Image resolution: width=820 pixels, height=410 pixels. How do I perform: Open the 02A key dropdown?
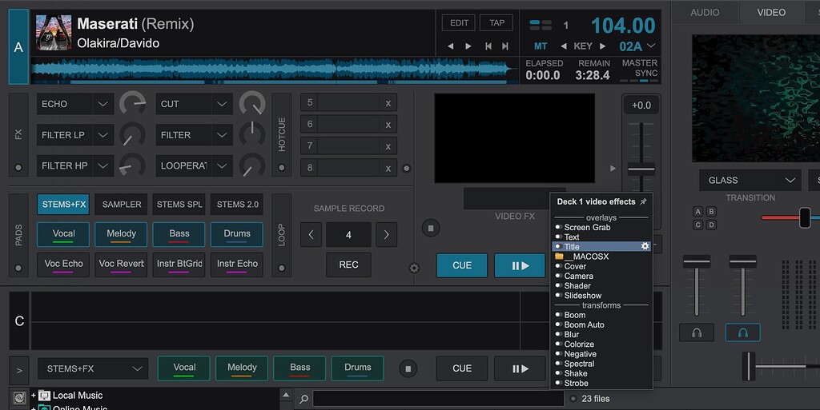637,46
